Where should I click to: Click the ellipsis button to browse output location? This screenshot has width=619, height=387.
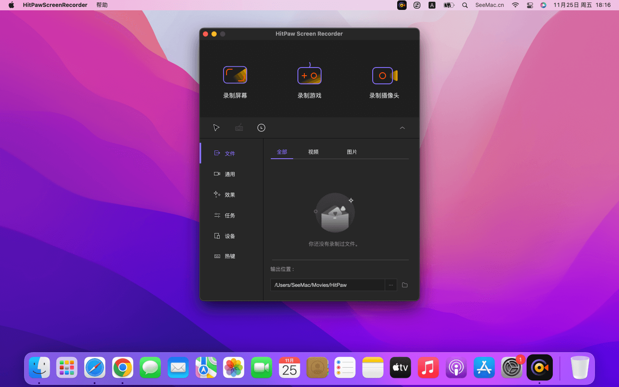(x=391, y=285)
